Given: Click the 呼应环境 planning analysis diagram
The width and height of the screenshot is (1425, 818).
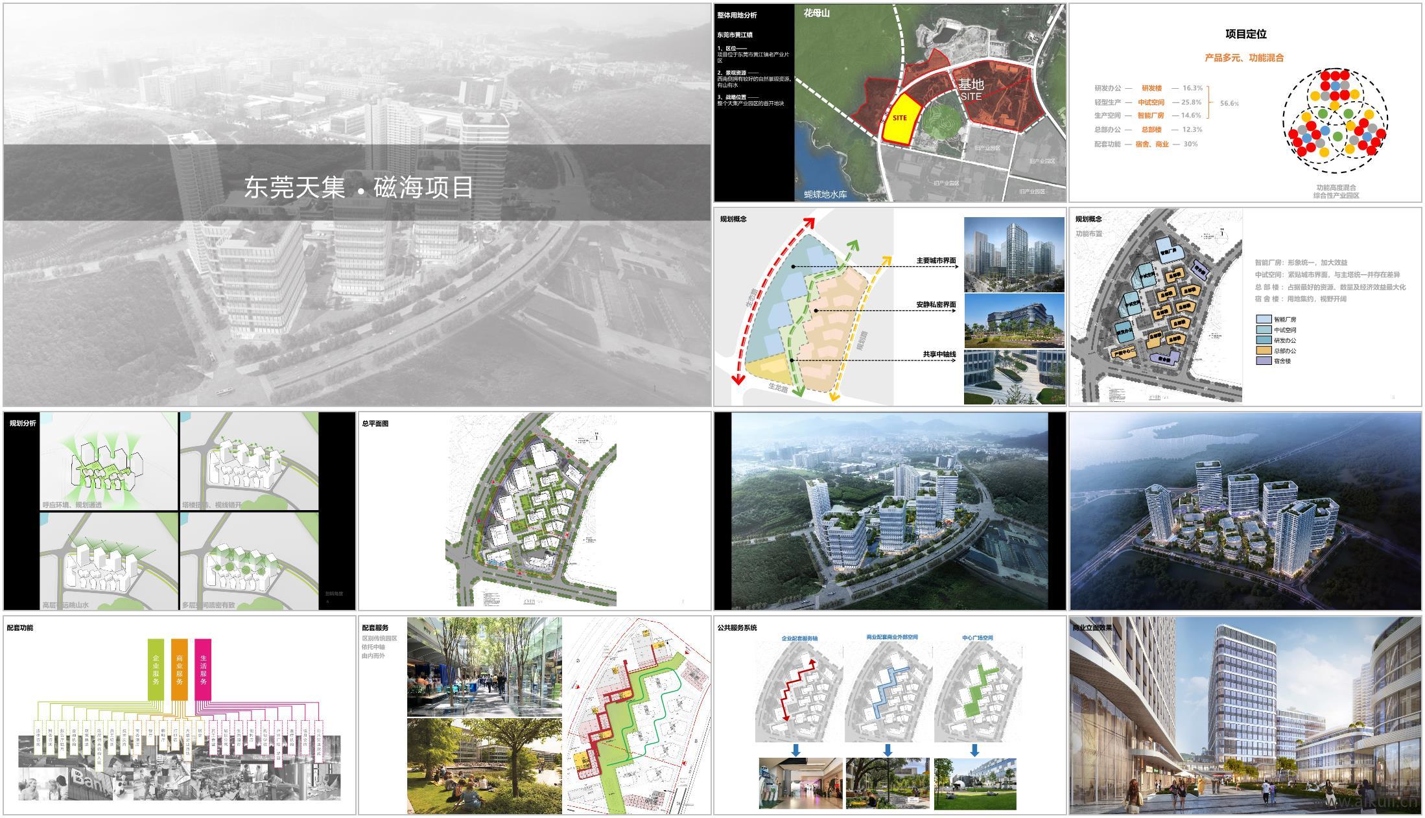Looking at the screenshot, I should click(108, 462).
